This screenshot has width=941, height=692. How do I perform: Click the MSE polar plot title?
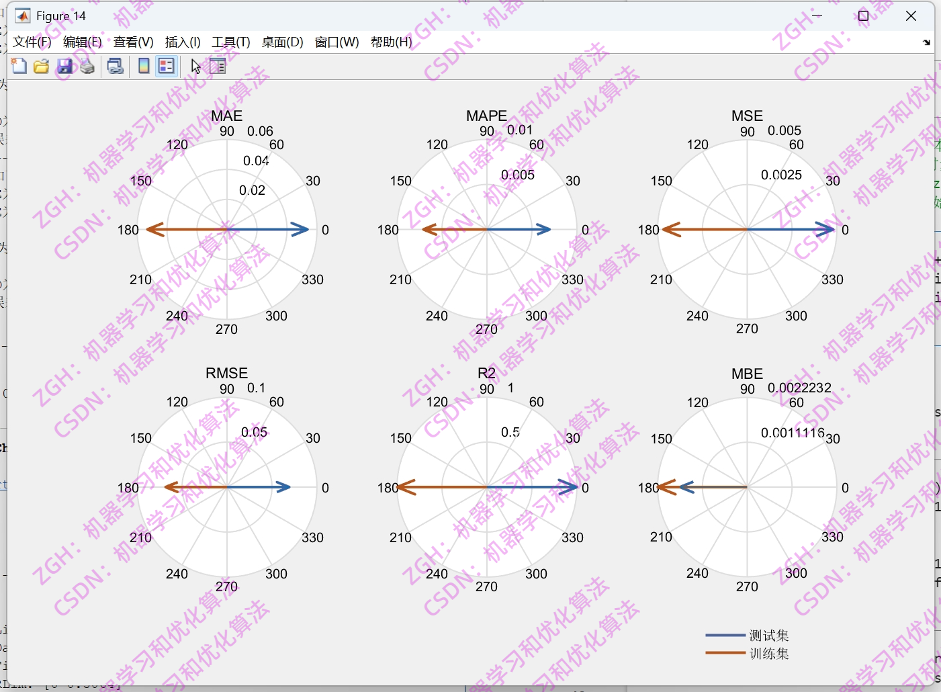(748, 116)
